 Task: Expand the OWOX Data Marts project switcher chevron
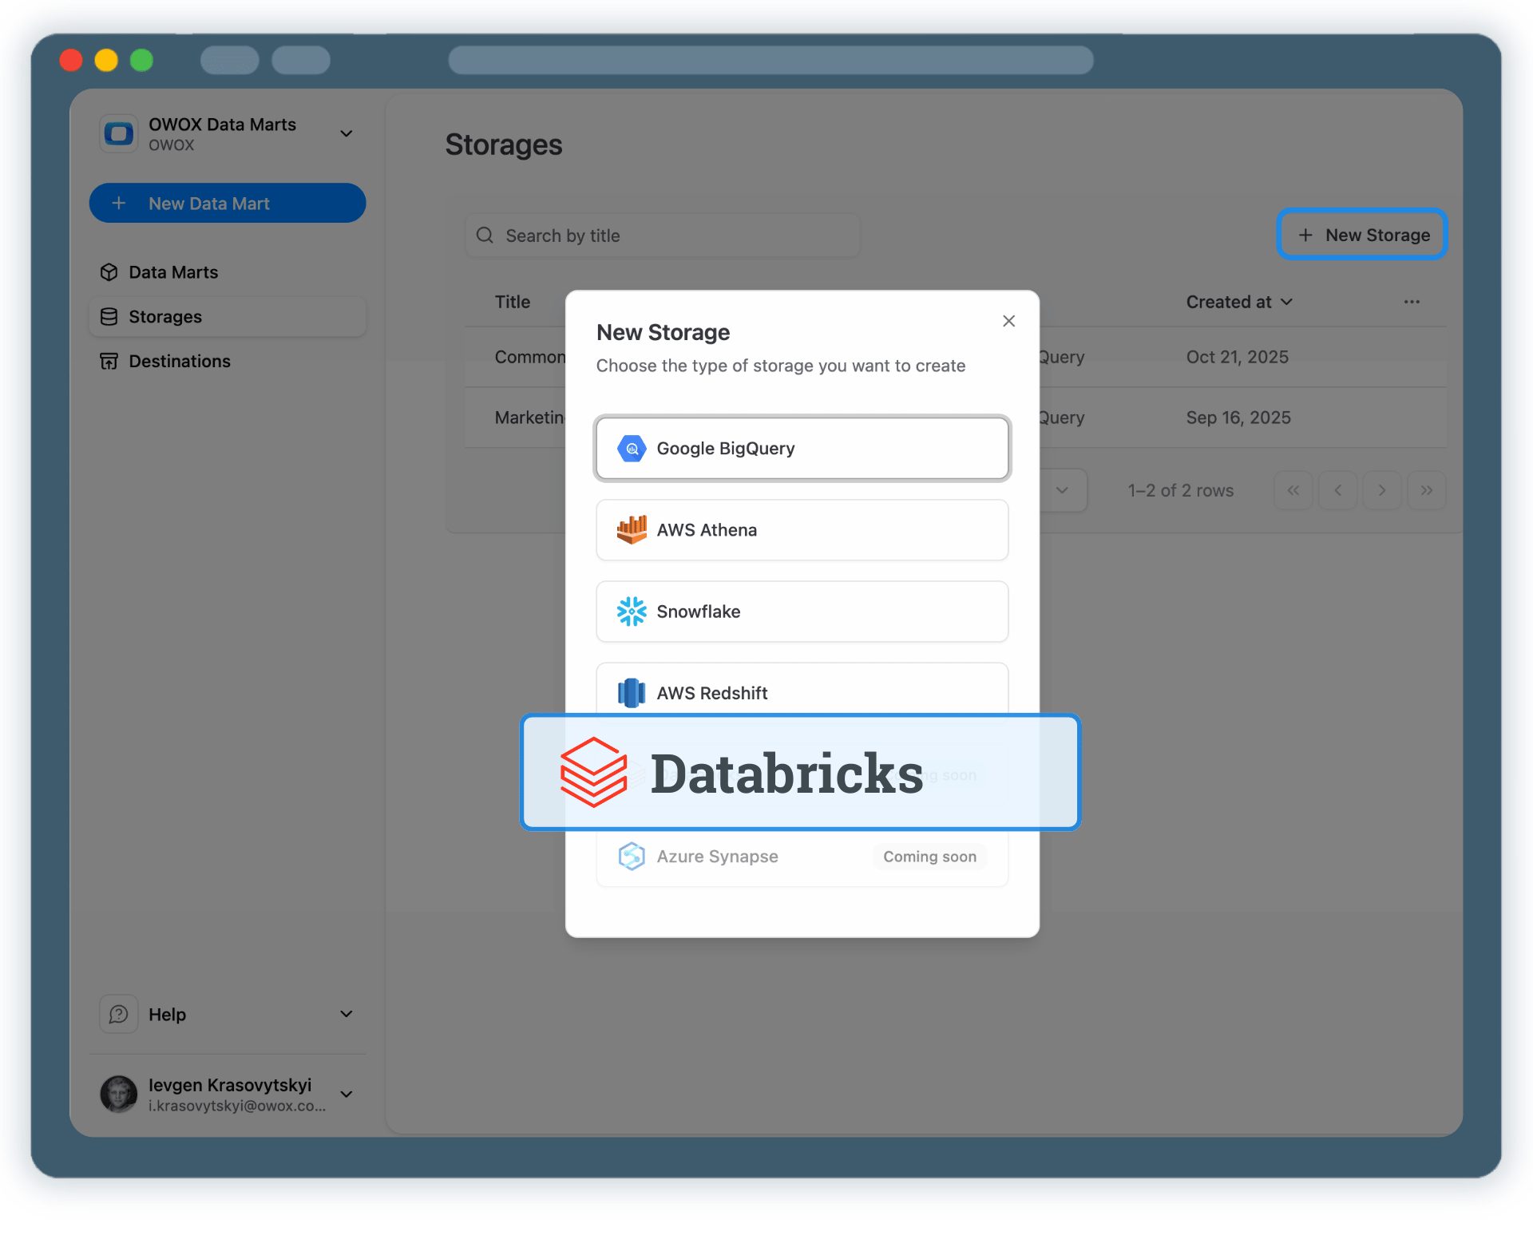pos(347,133)
